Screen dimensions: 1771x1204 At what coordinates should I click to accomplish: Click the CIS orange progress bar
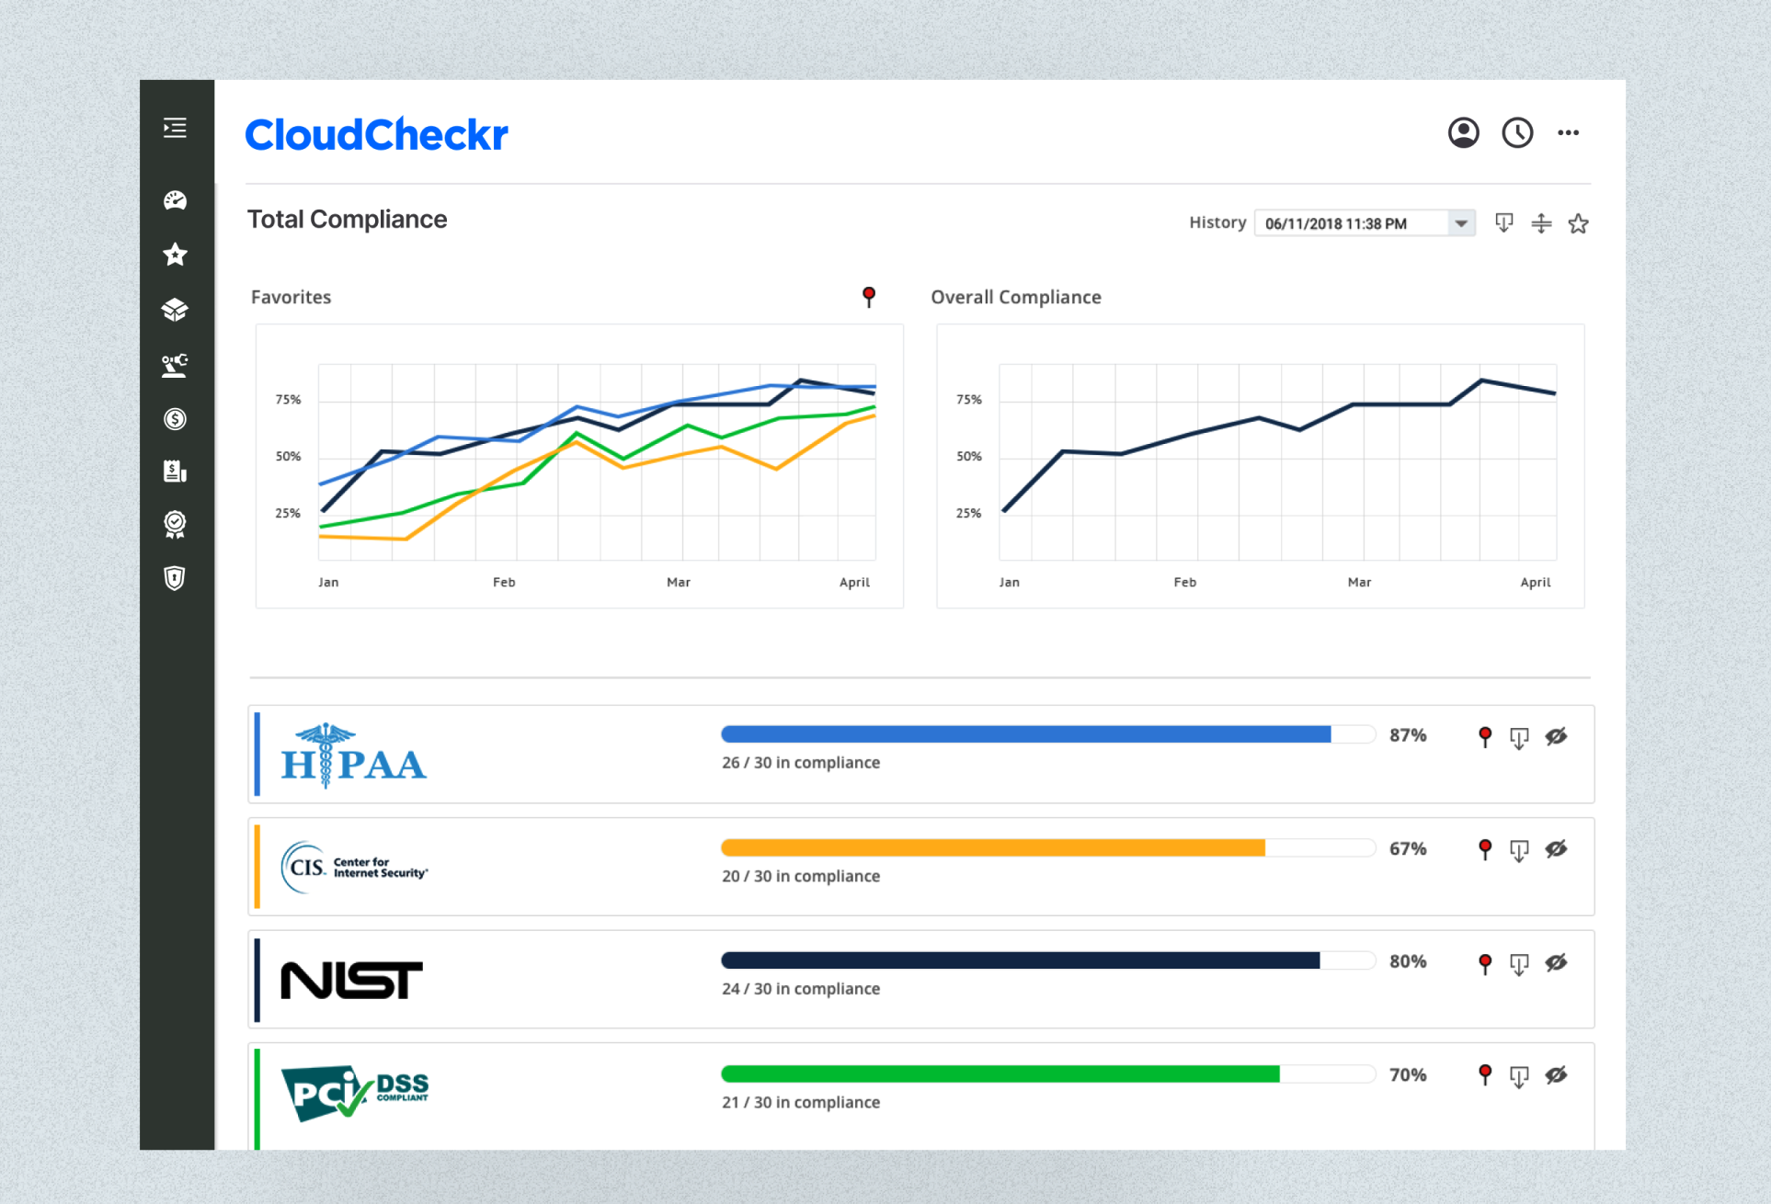click(1048, 847)
